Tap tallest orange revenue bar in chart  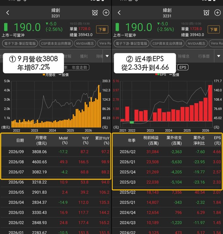click(x=99, y=106)
